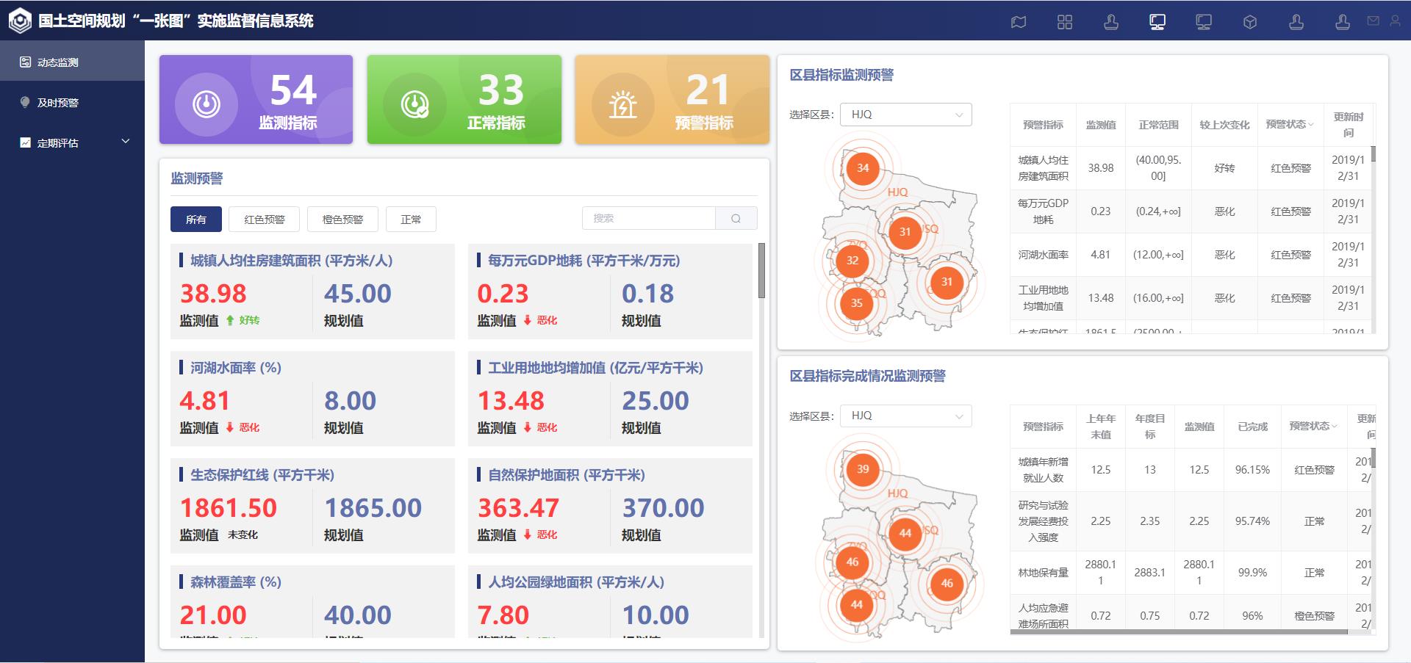This screenshot has width=1411, height=663.
Task: Select the 正常 filter button
Action: tap(411, 219)
